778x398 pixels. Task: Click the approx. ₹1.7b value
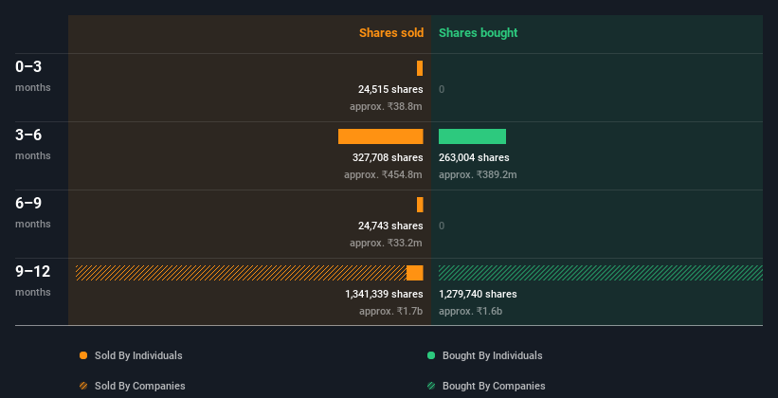coord(391,311)
